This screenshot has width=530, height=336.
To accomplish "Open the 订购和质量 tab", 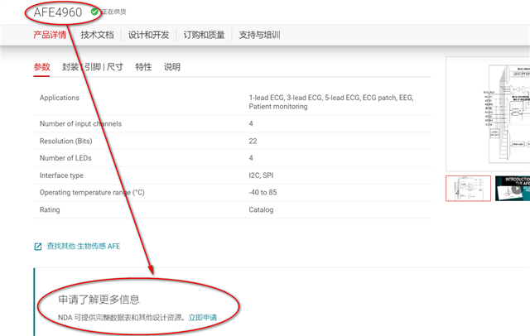I will coord(204,35).
